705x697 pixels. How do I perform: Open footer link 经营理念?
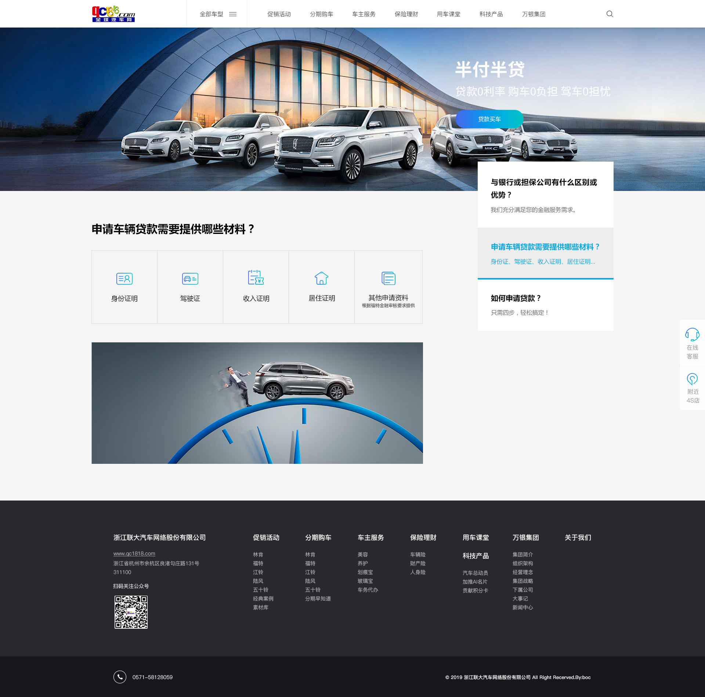click(x=523, y=572)
